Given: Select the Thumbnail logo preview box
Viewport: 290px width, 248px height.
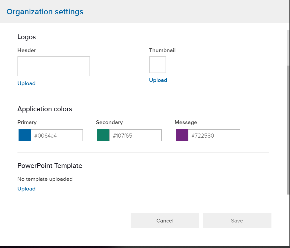Looking at the screenshot, I should 157,64.
